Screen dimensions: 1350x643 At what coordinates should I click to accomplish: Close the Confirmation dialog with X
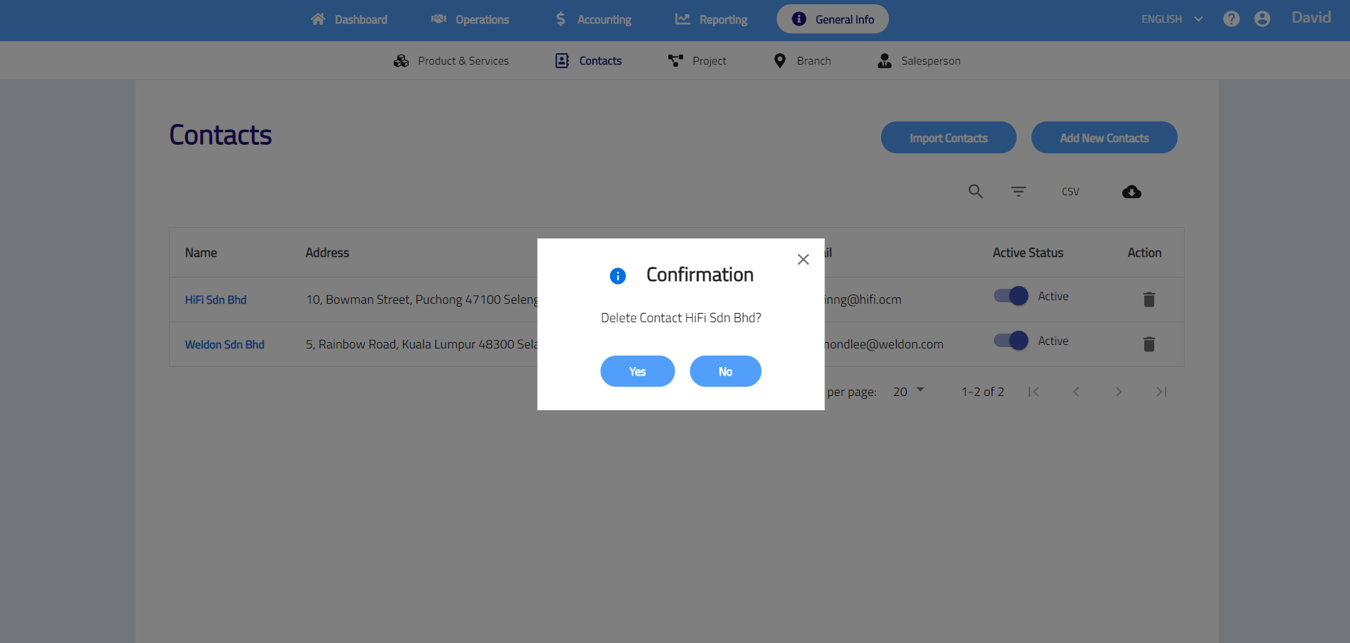[803, 260]
